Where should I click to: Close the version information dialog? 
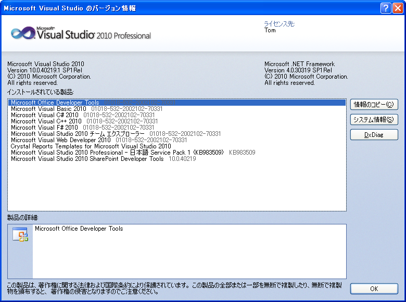coord(398,7)
